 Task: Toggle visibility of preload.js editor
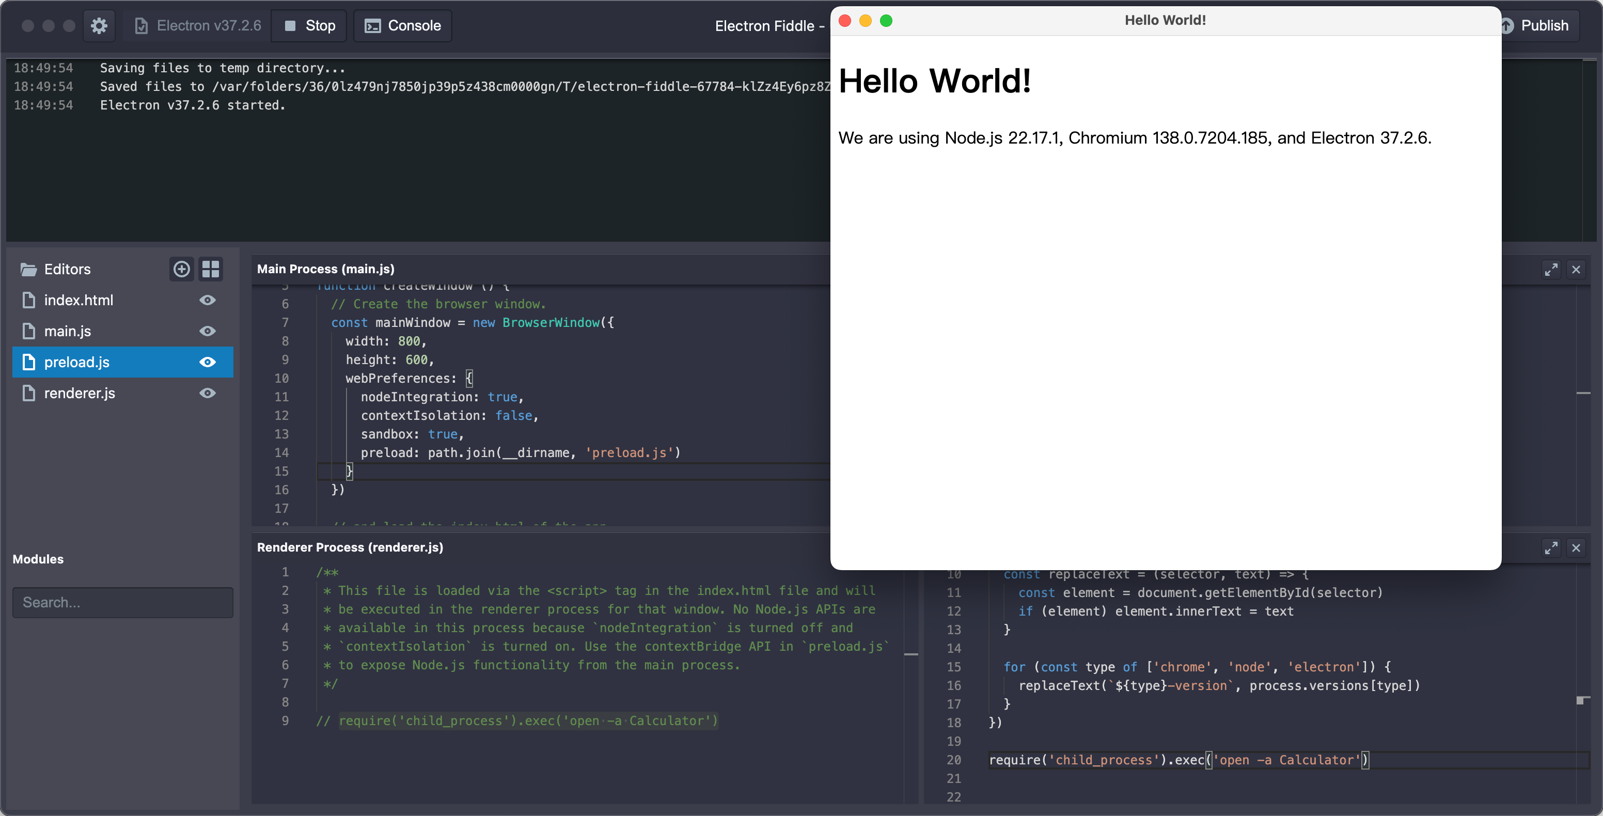208,362
